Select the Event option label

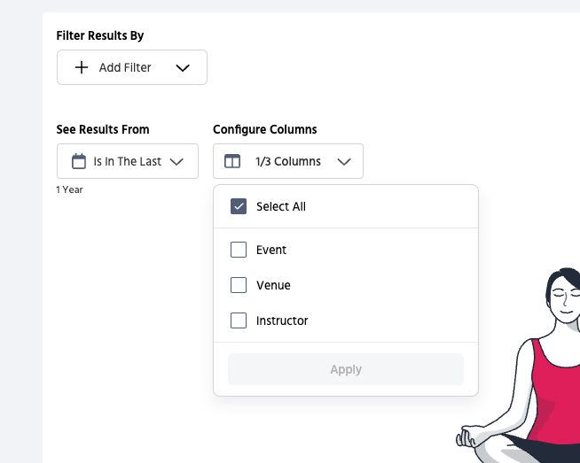pyautogui.click(x=271, y=250)
